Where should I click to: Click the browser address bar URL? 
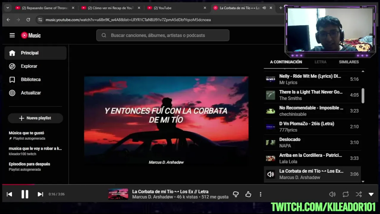(128, 20)
